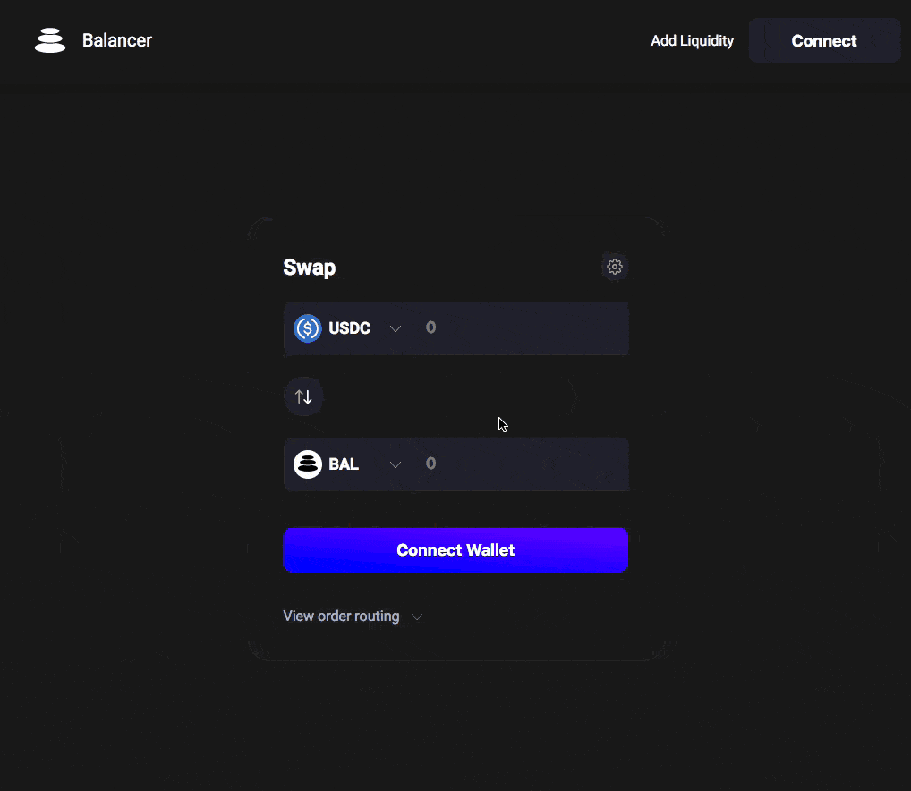Expand View order routing chevron
The height and width of the screenshot is (791, 911).
click(x=417, y=617)
